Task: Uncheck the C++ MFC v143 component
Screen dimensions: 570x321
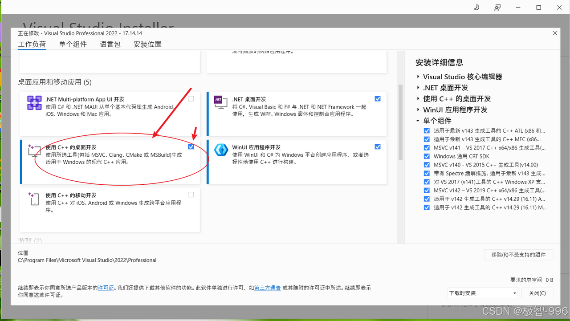Action: tap(427, 139)
